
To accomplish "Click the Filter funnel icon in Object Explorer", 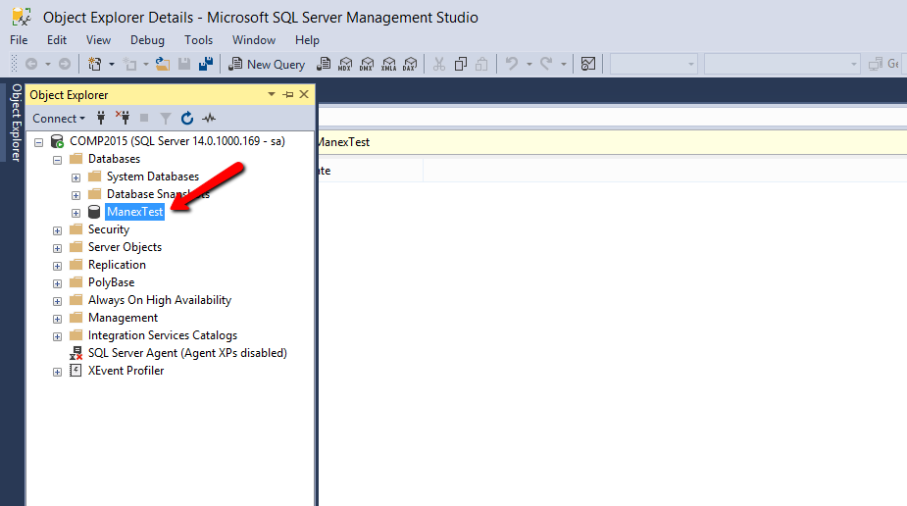I will pos(166,119).
